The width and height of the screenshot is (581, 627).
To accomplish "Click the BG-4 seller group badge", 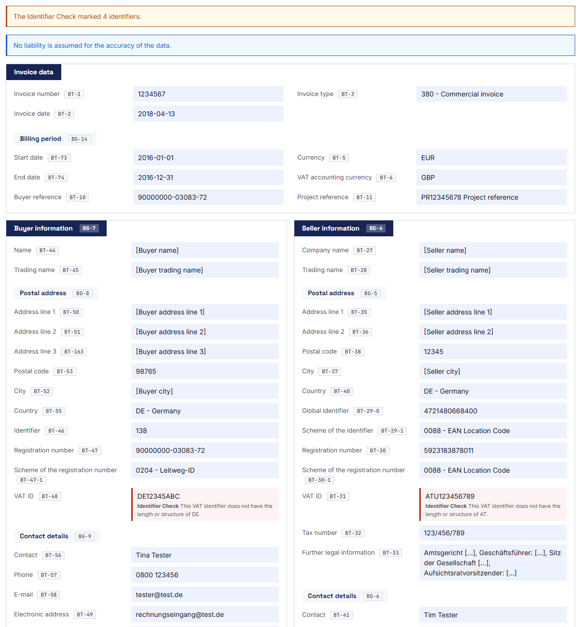I will [x=376, y=228].
